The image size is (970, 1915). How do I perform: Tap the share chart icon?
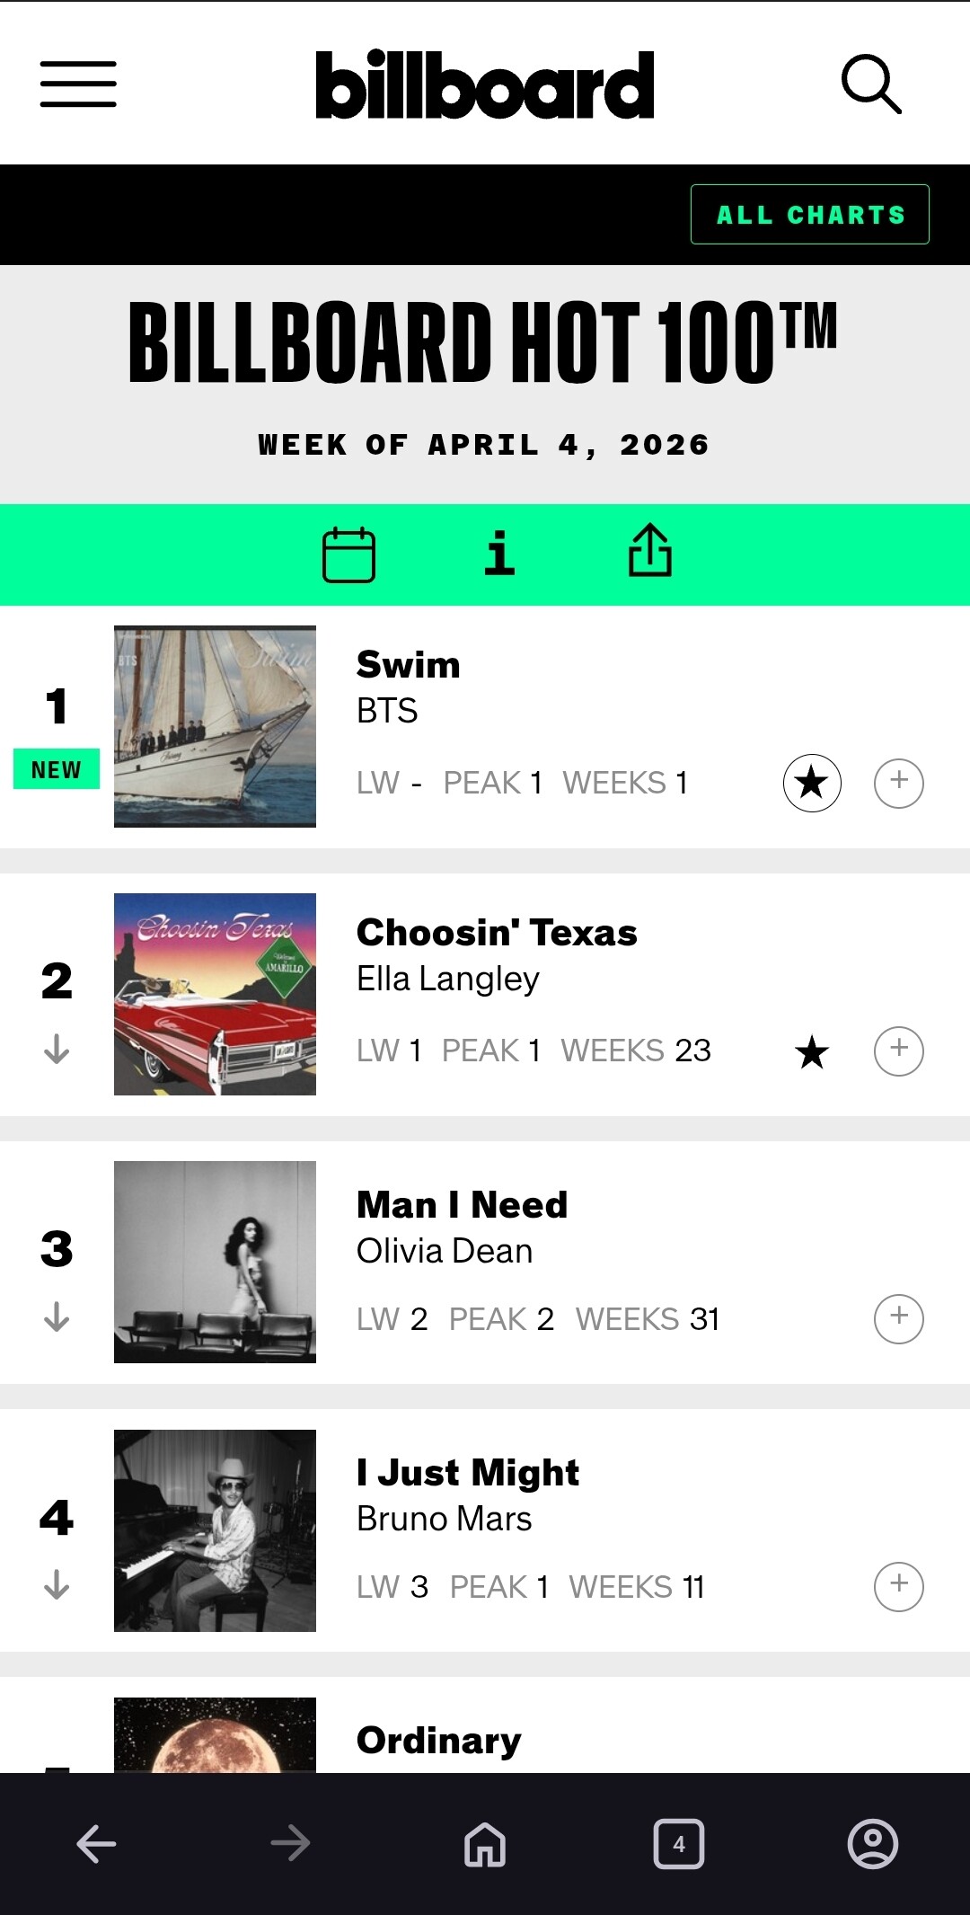(x=649, y=551)
